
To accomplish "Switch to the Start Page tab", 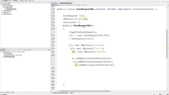I will (x=54, y=3).
